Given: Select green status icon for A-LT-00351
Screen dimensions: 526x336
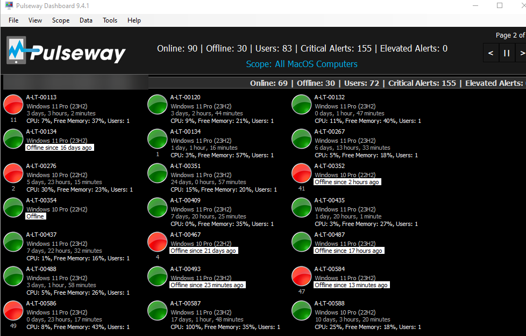Looking at the screenshot, I should click(158, 173).
